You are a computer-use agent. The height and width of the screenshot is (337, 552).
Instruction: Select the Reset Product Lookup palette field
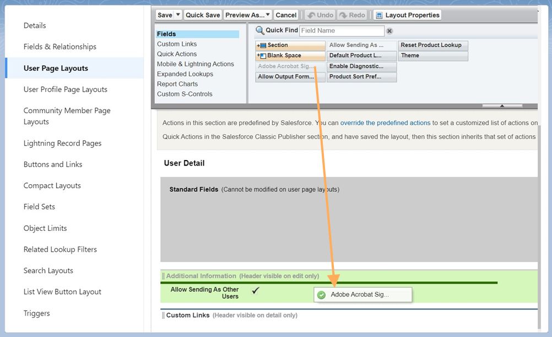coord(433,45)
